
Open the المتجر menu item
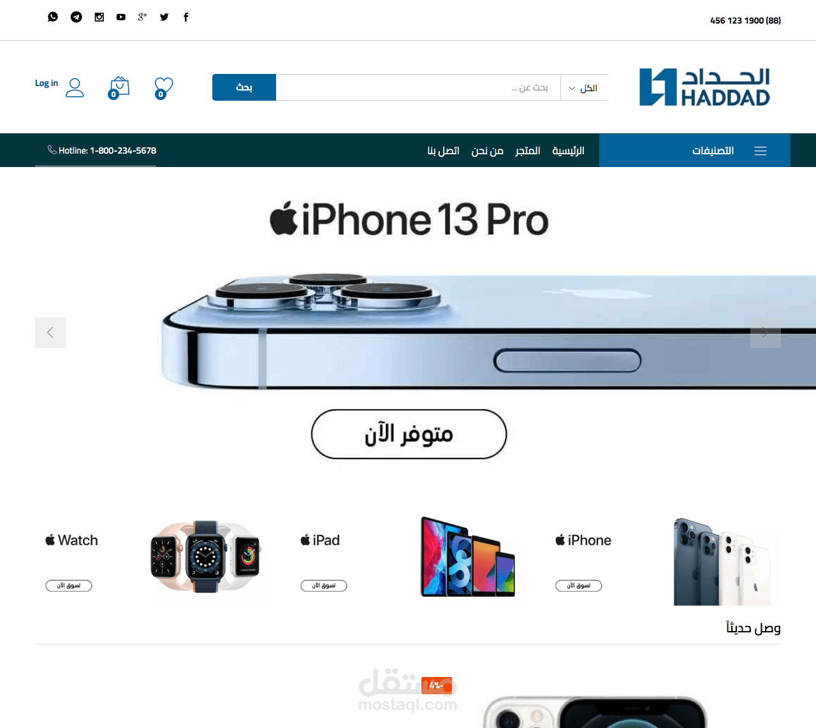[528, 150]
